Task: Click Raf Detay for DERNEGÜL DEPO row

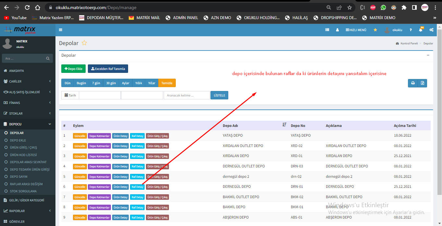Action: 137,187
